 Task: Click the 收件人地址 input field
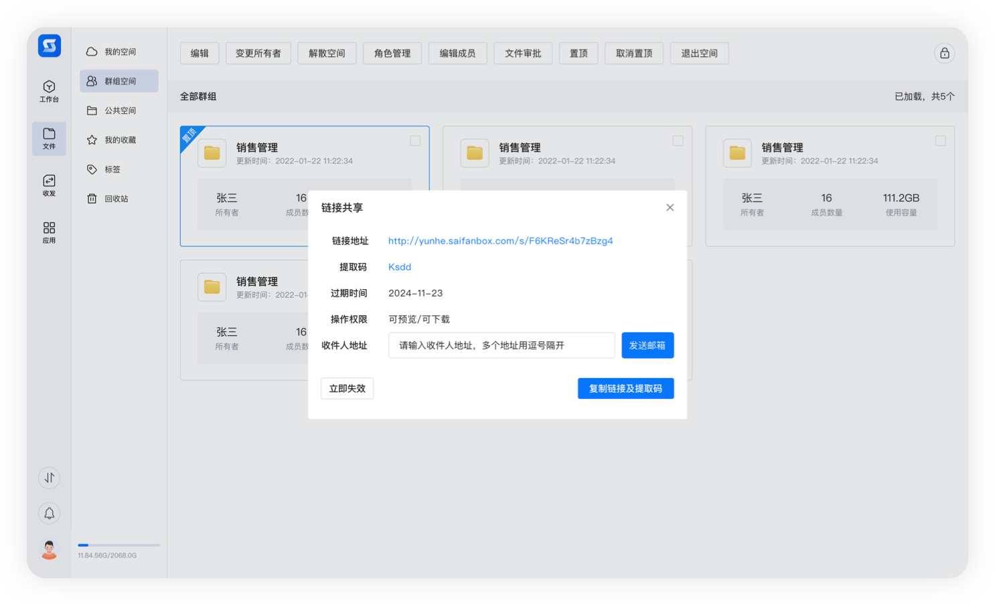pyautogui.click(x=502, y=345)
